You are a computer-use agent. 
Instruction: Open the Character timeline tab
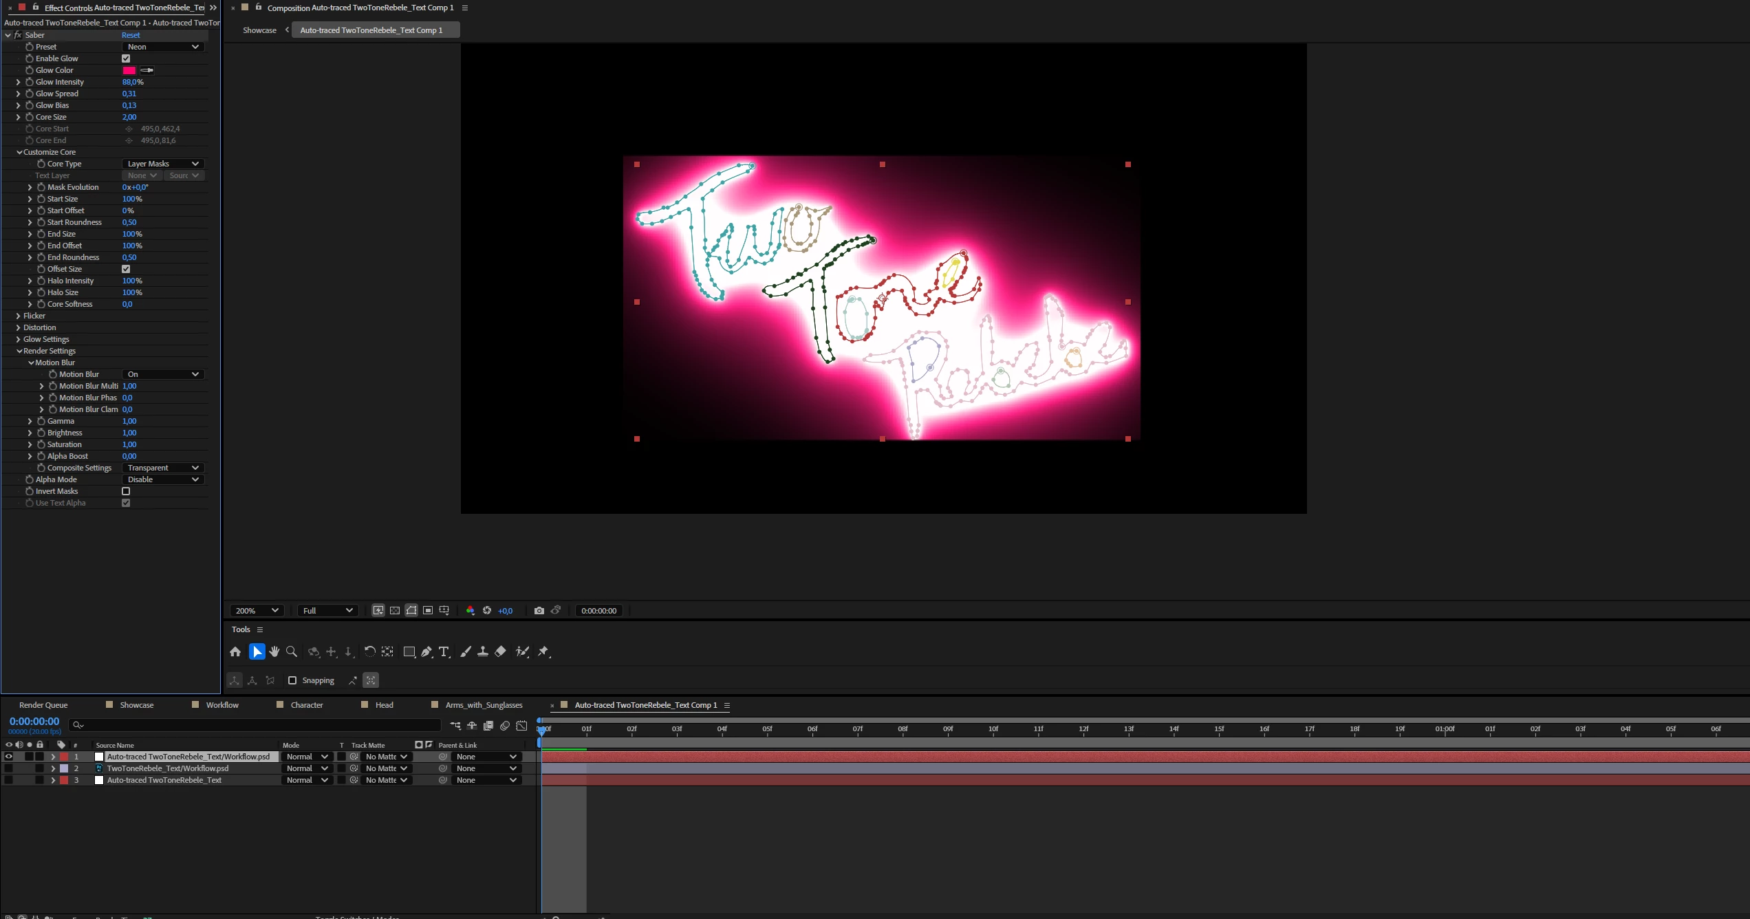click(306, 705)
